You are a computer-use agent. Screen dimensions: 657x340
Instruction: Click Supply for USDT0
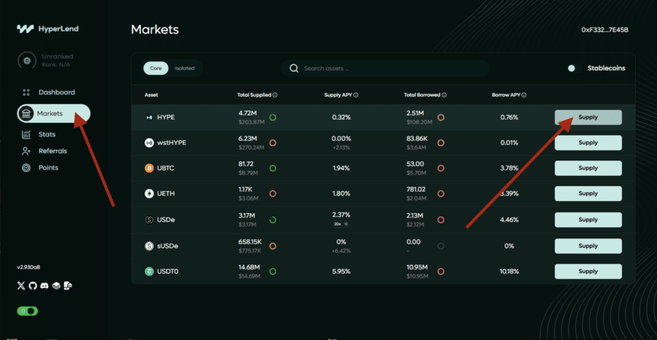pos(588,271)
